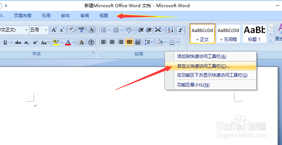
Task: Open the Phonetic Guide (wén) tool
Action: (81, 30)
